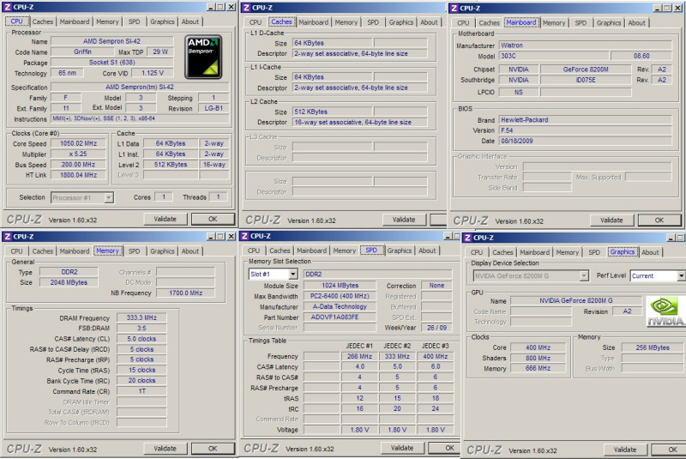Screen dimensions: 686x459
Task: Switch to CPU tab in the SPD window
Action: coord(254,251)
